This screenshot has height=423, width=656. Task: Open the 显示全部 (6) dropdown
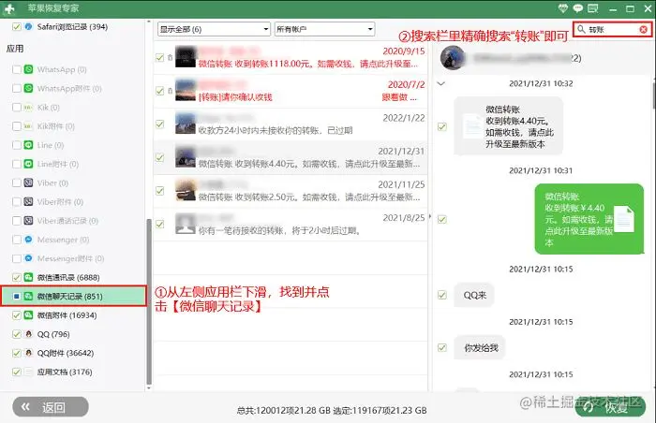click(214, 29)
